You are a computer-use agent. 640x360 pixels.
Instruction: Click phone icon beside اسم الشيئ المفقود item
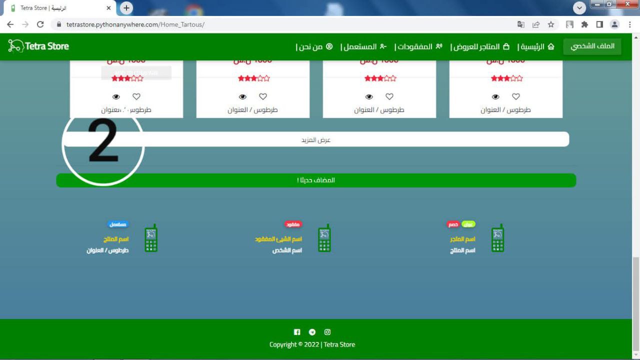point(324,238)
